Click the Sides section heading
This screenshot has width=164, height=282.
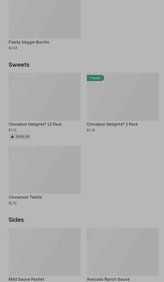click(x=16, y=220)
